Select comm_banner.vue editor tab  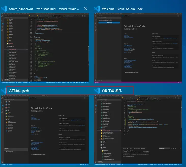[58, 16]
